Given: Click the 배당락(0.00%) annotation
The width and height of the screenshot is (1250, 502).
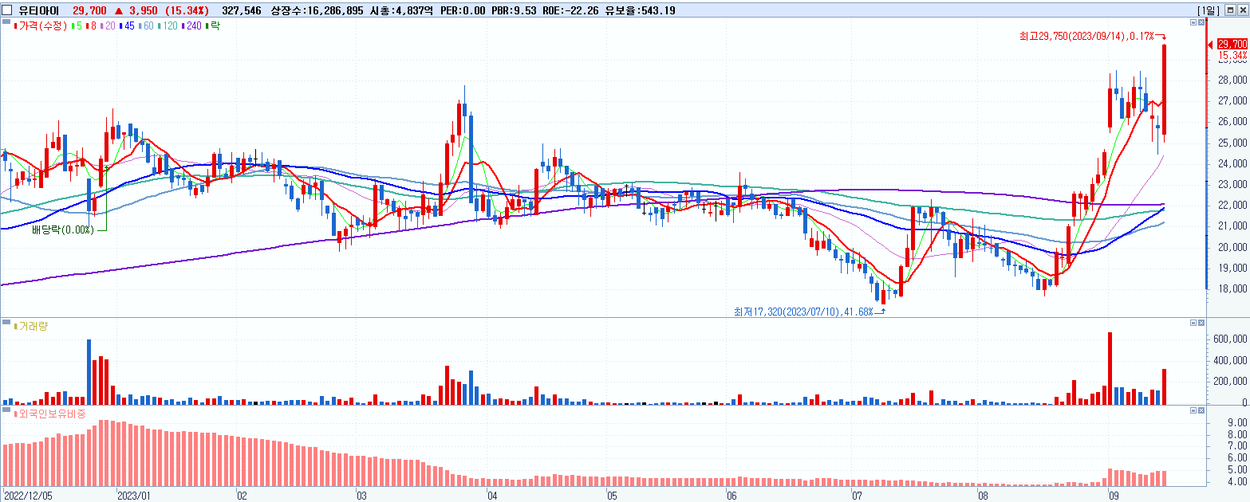Looking at the screenshot, I should (x=63, y=229).
